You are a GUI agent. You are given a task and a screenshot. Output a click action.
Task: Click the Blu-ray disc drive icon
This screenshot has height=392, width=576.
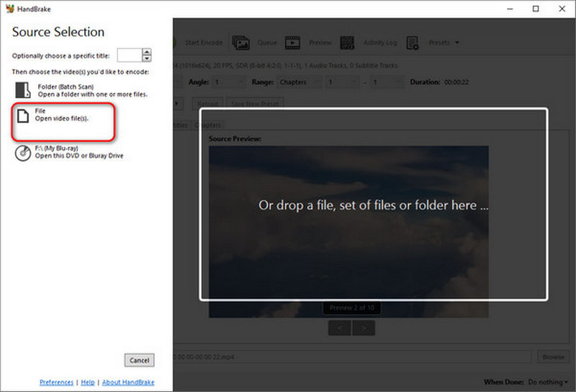coord(23,153)
